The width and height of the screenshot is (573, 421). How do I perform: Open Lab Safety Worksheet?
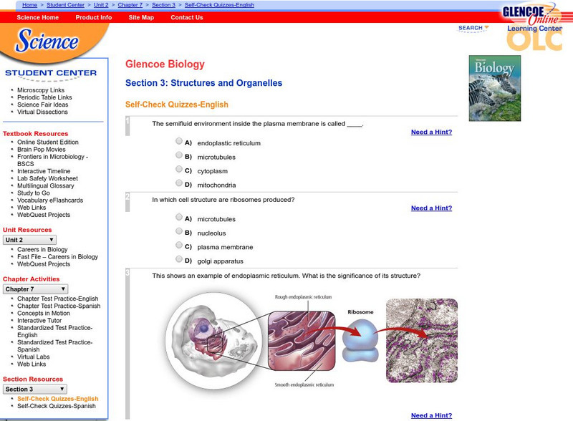47,178
